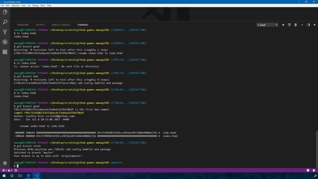The image size is (318, 179).
Task: Click 'add config Gemfile and package' bisect line
Action: pos(68,83)
